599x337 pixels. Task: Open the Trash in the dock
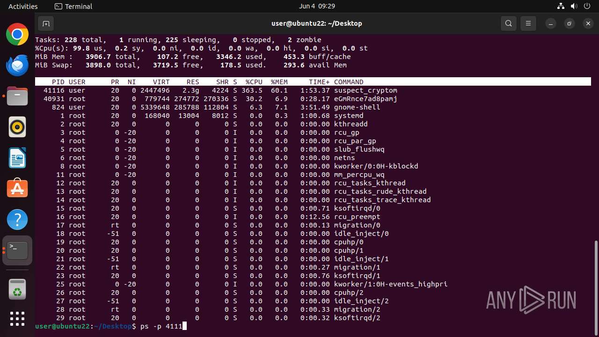(17, 288)
